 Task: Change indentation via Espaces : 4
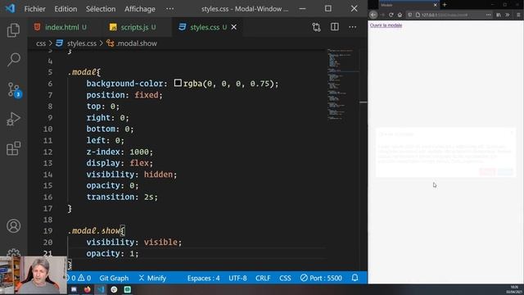(204, 278)
